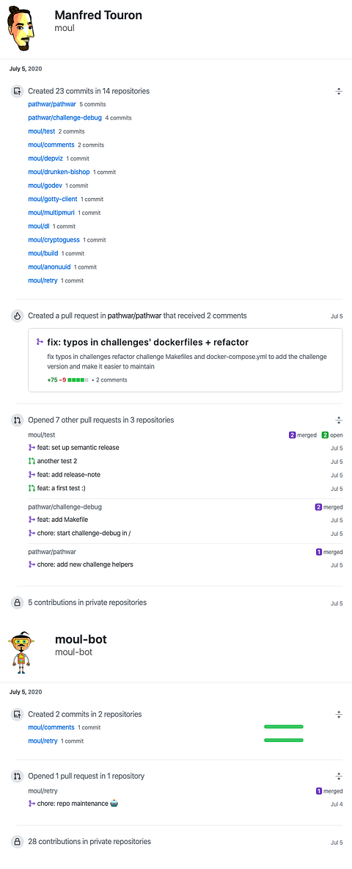The height and width of the screenshot is (869, 352).
Task: Click the merged icon beside 'fix: typos in challenges' dockerfiles'
Action: click(x=40, y=342)
